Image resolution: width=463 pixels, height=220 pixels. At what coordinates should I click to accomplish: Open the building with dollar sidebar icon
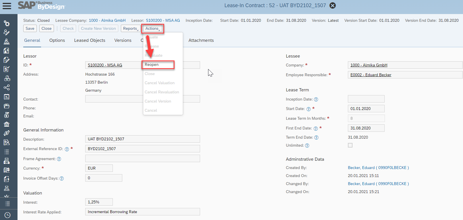click(7, 170)
